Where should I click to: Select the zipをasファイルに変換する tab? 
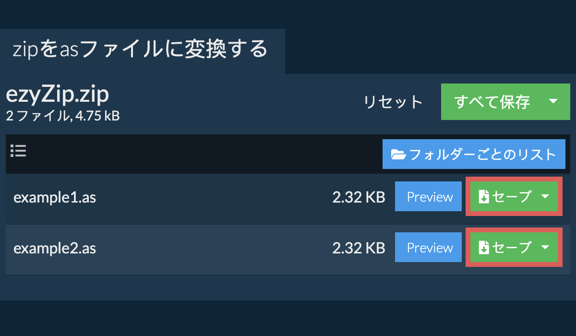140,49
